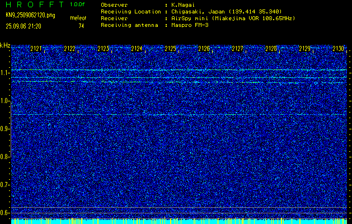This screenshot has width=352, height=224.
Task: Select observer name K.Nagai
Action: click(x=183, y=4)
